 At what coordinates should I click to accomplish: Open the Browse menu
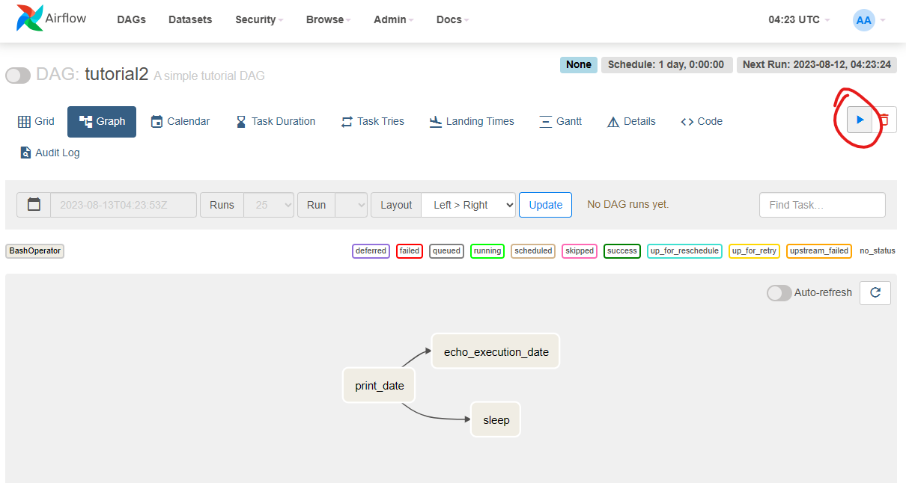(328, 20)
